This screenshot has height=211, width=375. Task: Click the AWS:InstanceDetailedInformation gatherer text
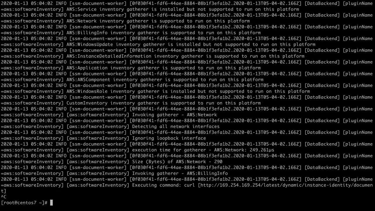(x=185, y=56)
